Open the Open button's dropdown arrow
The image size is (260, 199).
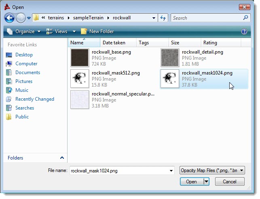[206, 182]
